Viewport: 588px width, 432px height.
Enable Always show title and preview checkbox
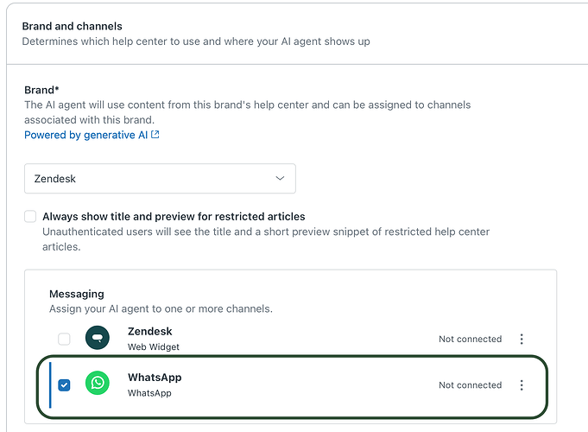(30, 217)
